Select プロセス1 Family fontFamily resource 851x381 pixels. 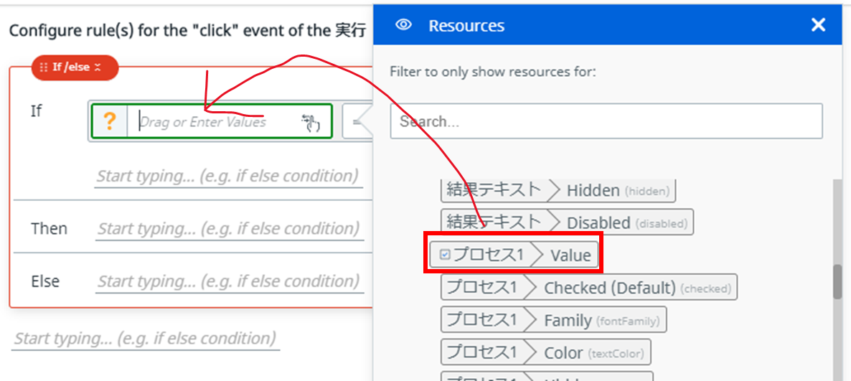pyautogui.click(x=553, y=320)
